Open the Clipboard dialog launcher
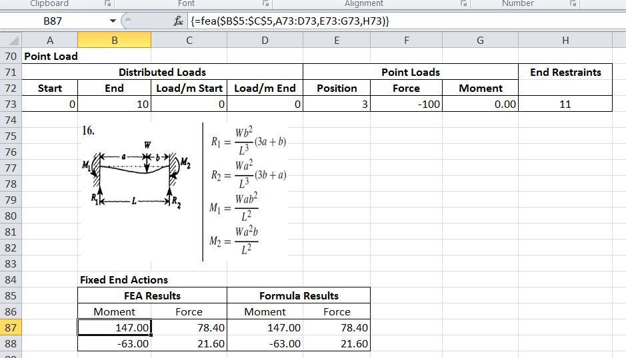 107,4
